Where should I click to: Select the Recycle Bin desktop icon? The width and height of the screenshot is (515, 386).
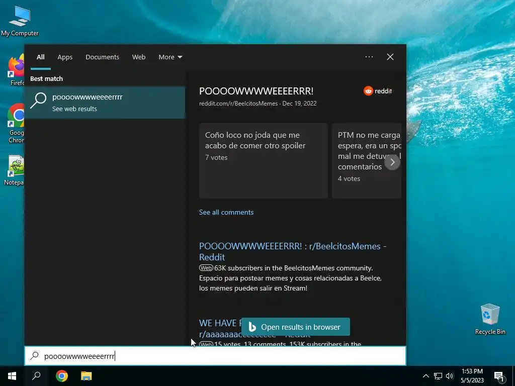[490, 319]
